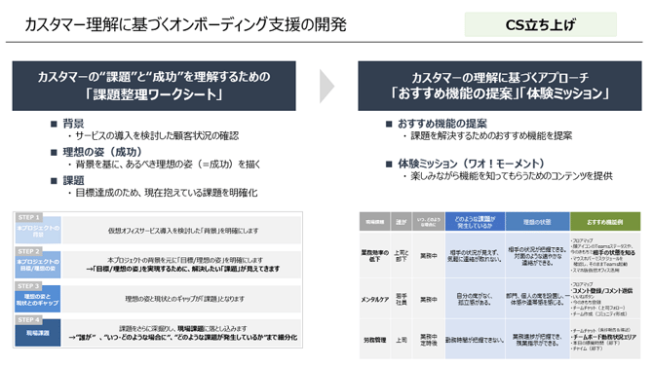
Task: Click the cell 相手の状況が見えず、気軽に連絡が取れない
Action: tap(475, 255)
